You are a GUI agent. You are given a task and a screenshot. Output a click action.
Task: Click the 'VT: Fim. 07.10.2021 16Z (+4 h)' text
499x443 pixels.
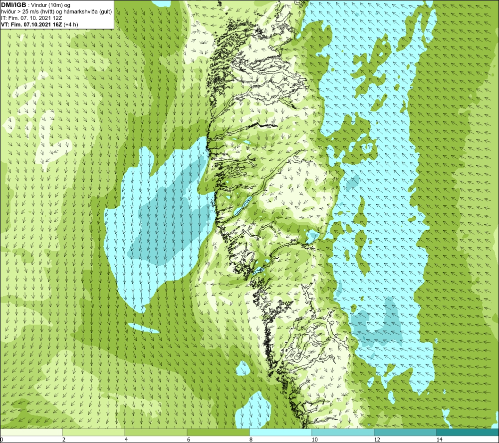pyautogui.click(x=39, y=24)
